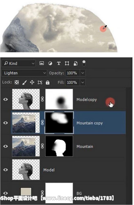Hide the Mountain layer
The height and width of the screenshot is (205, 134).
(x=5, y=146)
